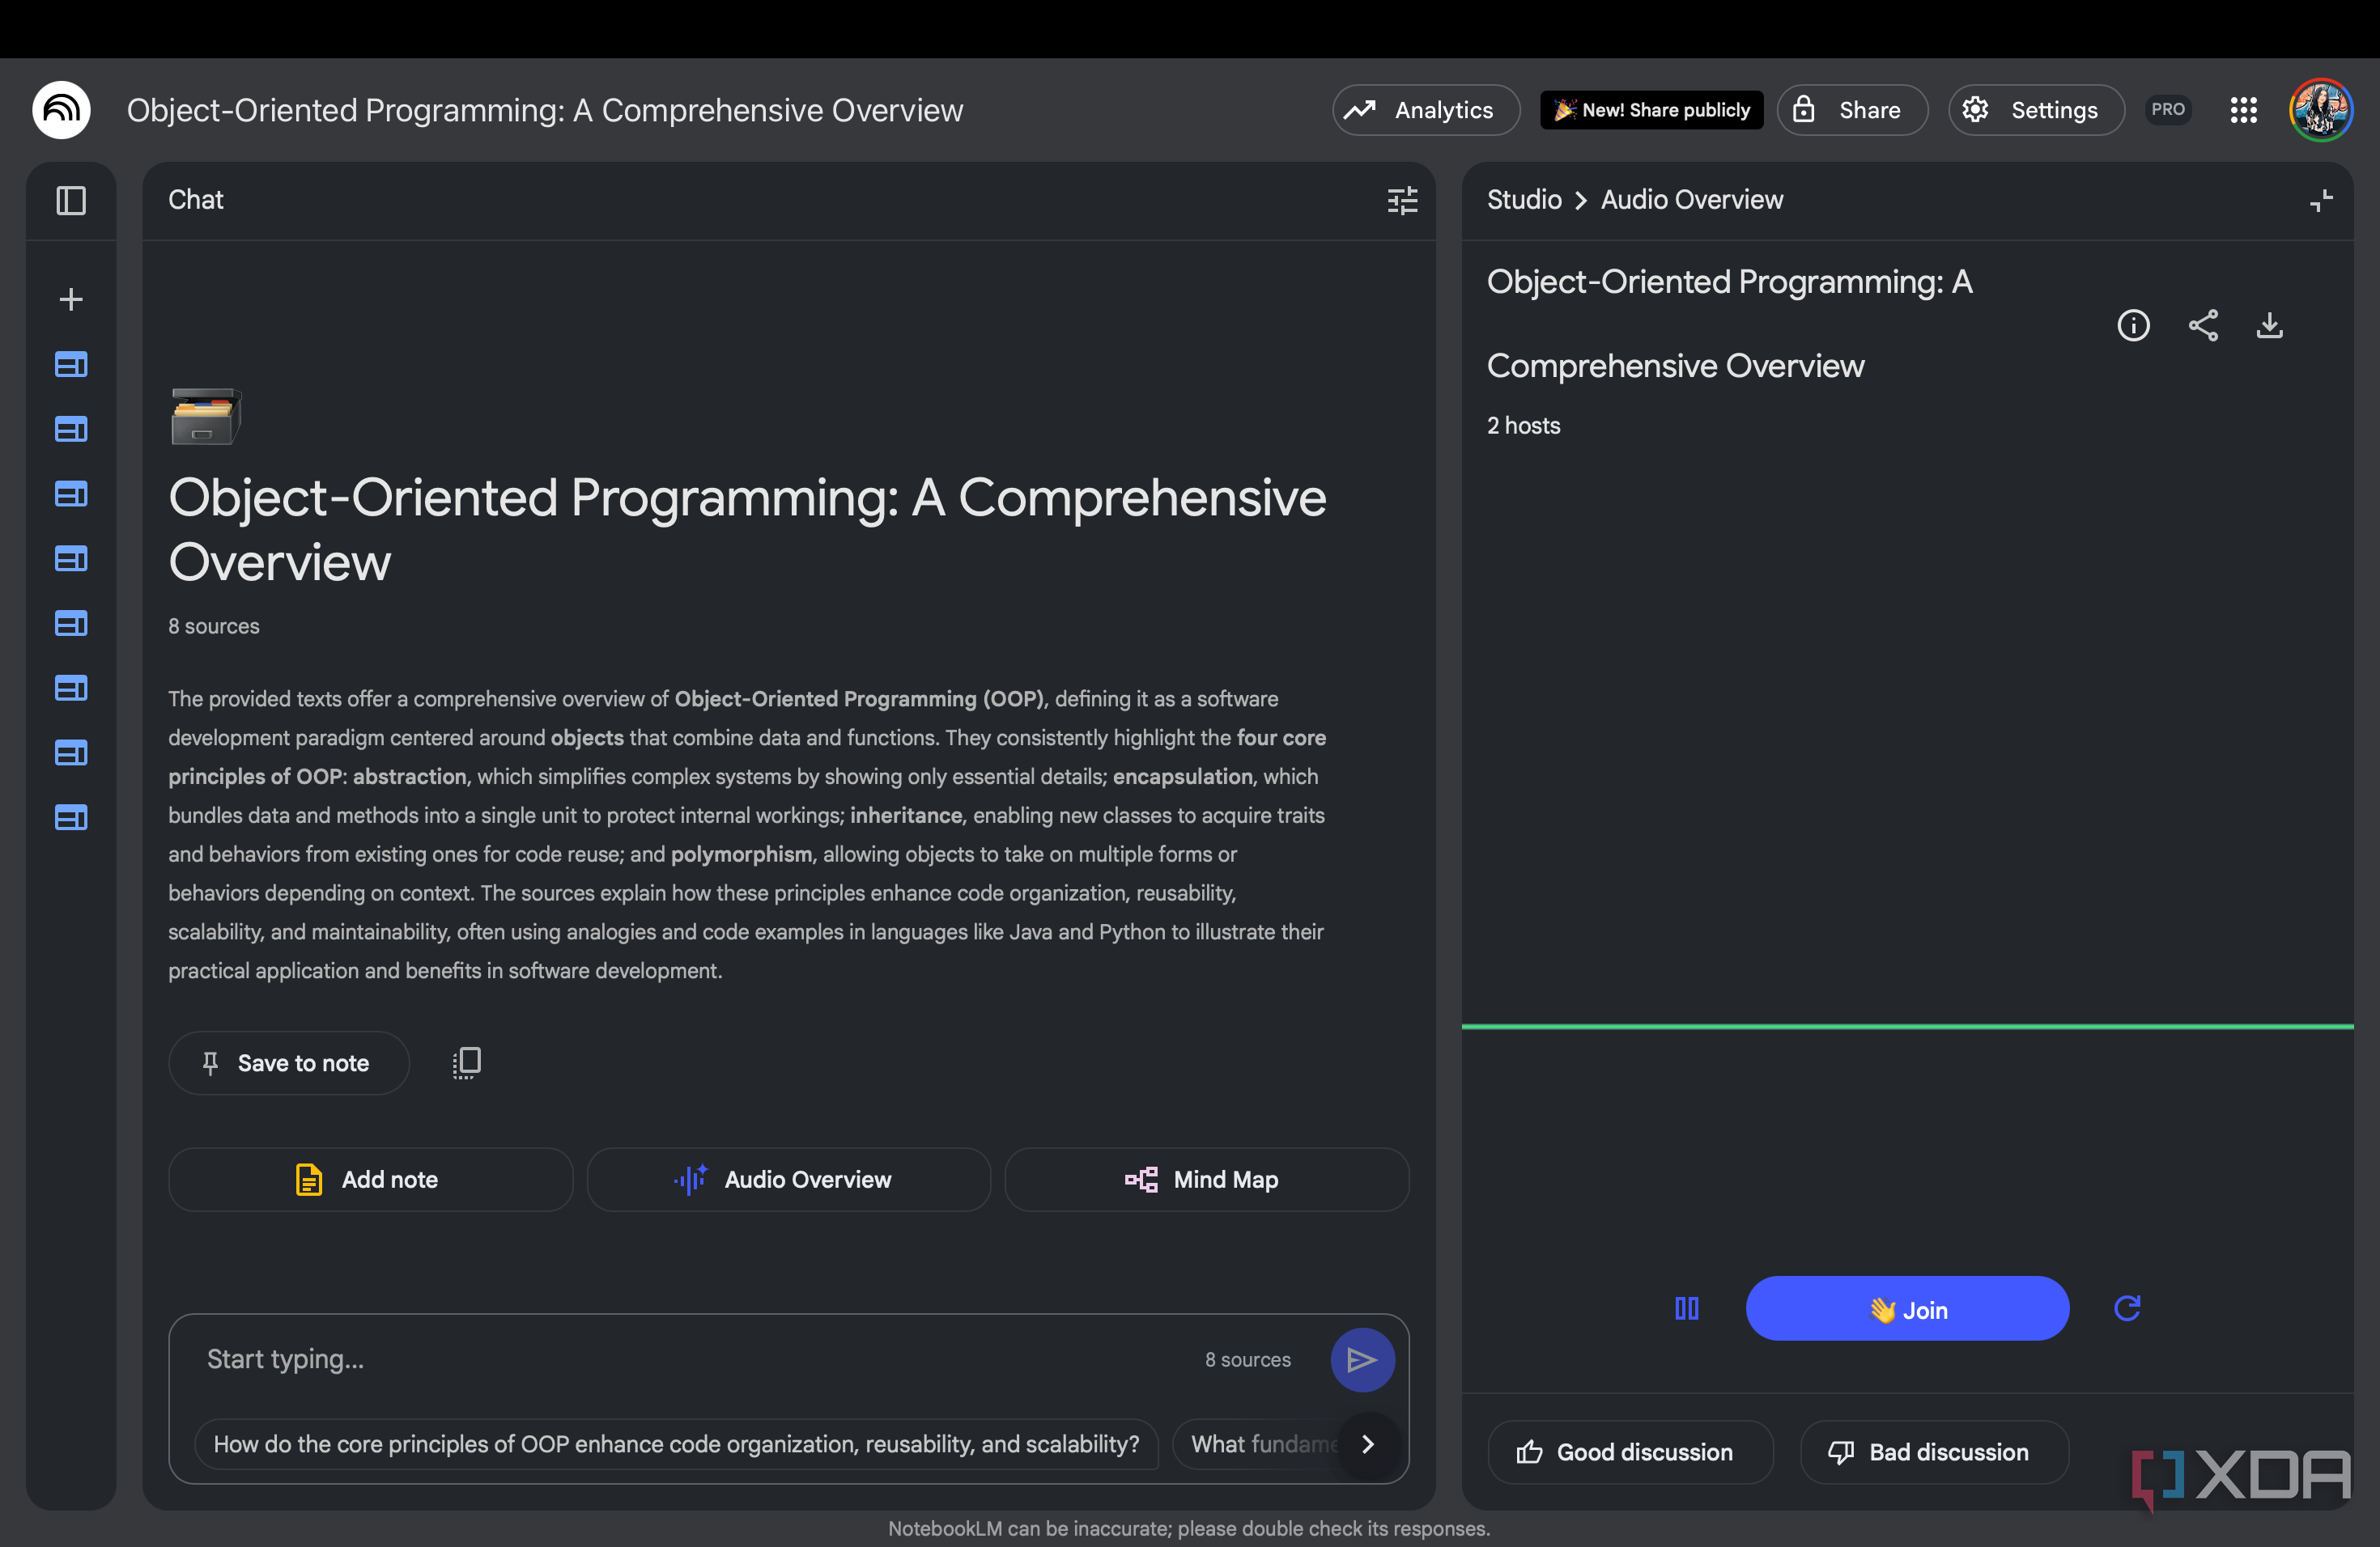Open Google account avatar
Screen dimensions: 2380x1547
(2321, 110)
